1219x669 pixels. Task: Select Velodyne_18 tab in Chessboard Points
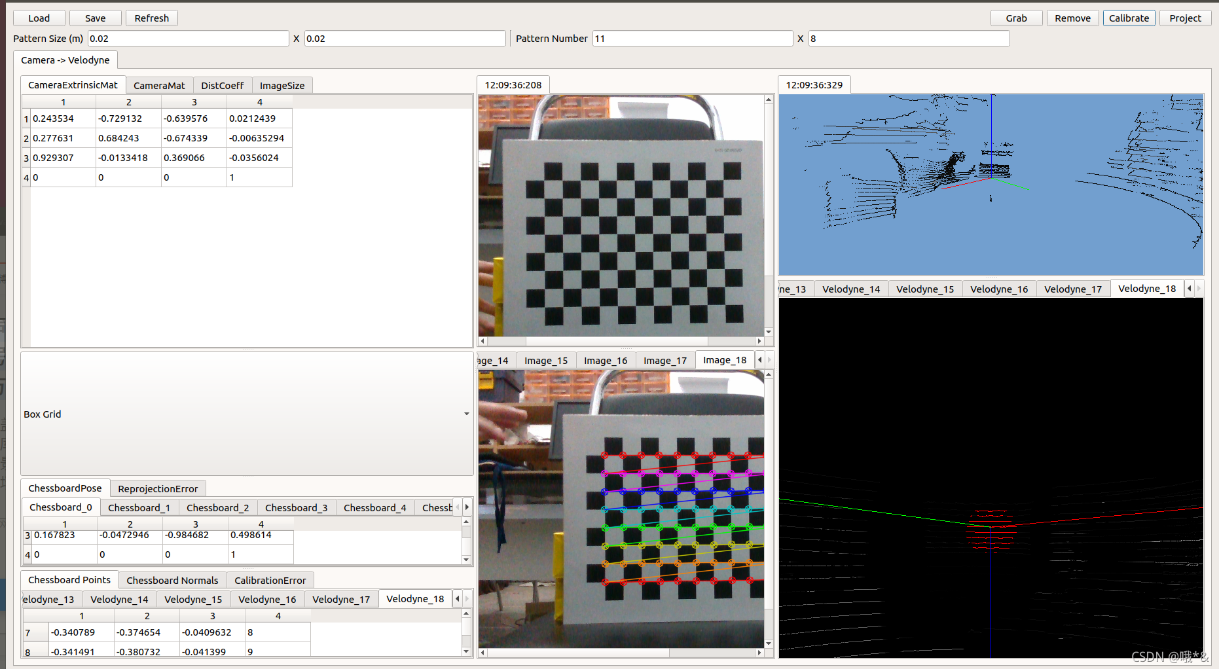tap(415, 599)
